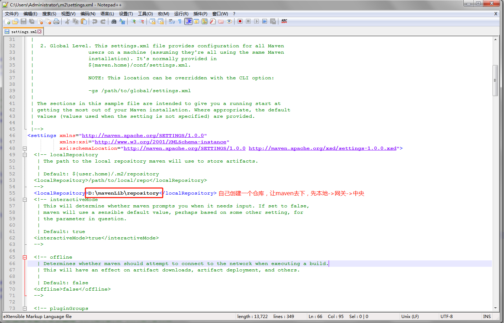The height and width of the screenshot is (323, 504).
Task: Click the scrollbar down arrow
Action: [x=495, y=308]
